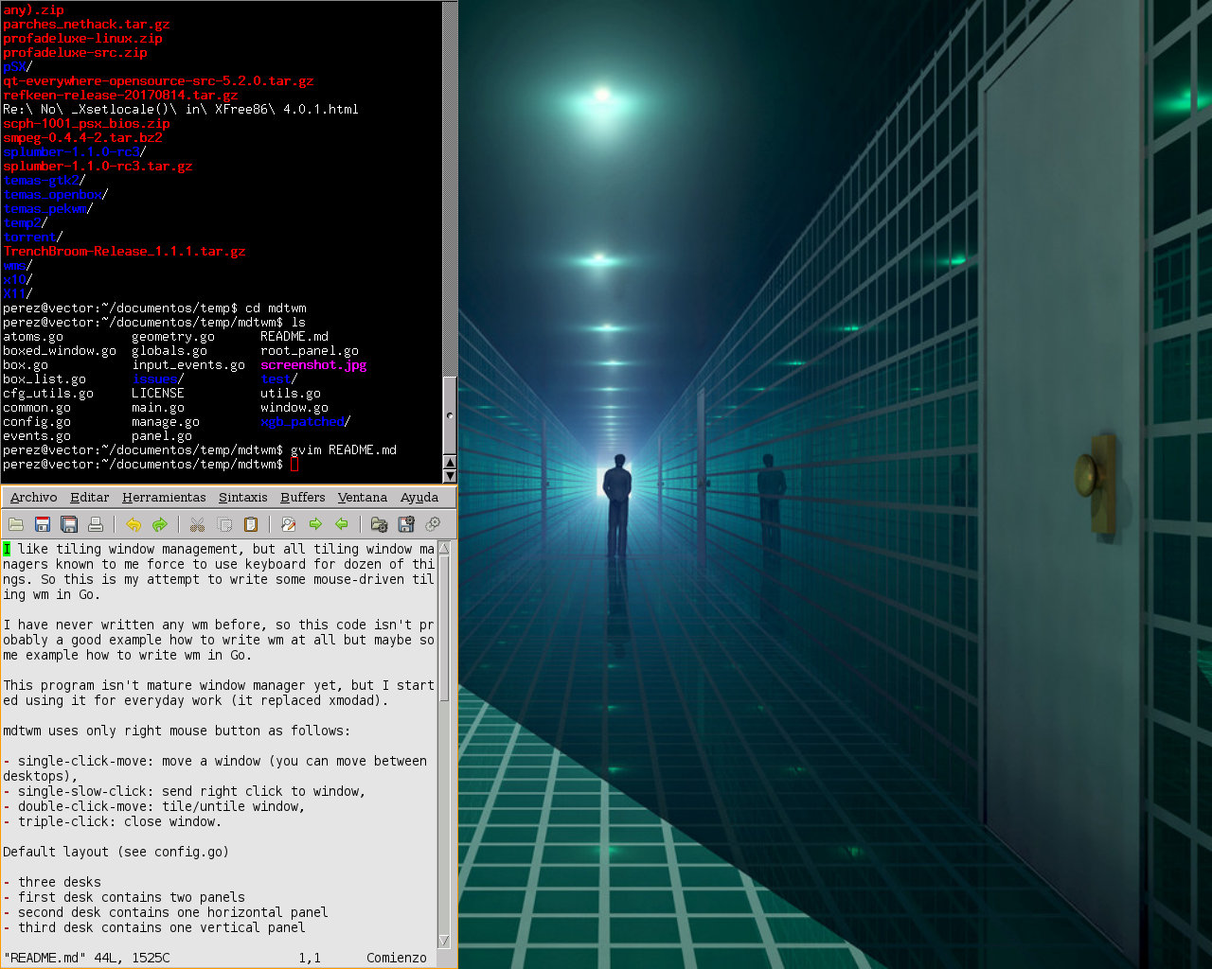Click the terminal scrollbar thumb
The image size is (1212, 969).
click(x=450, y=414)
